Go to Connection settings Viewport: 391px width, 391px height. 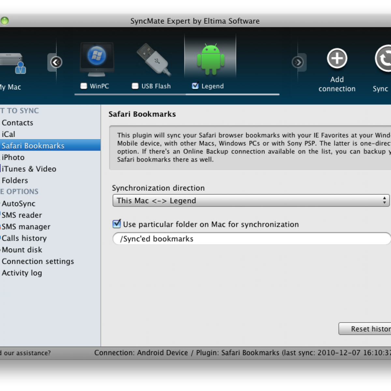(x=38, y=261)
